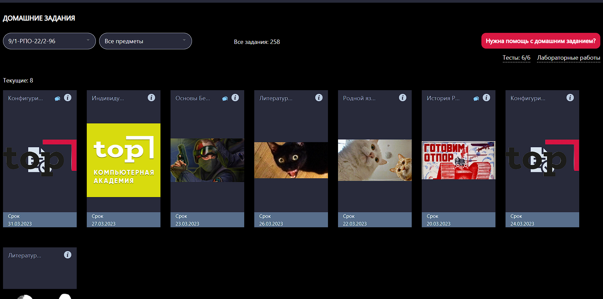Click top logo thumbnail on card due 31.03.2023
The height and width of the screenshot is (299, 603).
(40, 158)
